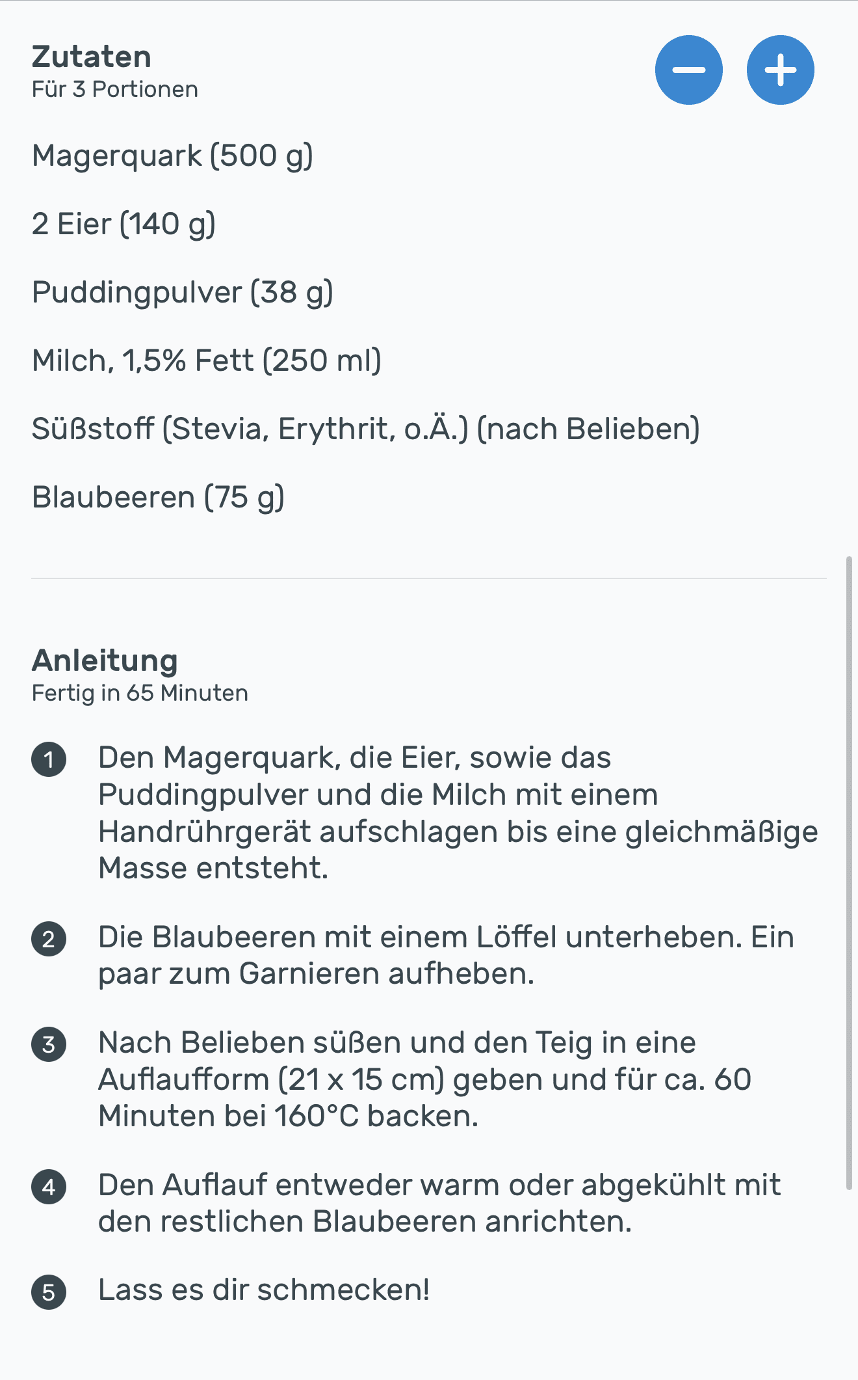The width and height of the screenshot is (858, 1380).
Task: Click the step 1 number badge
Action: click(x=49, y=759)
